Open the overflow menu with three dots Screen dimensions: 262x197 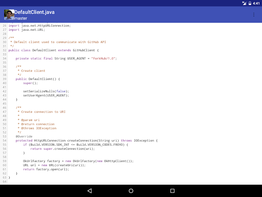pos(254,15)
